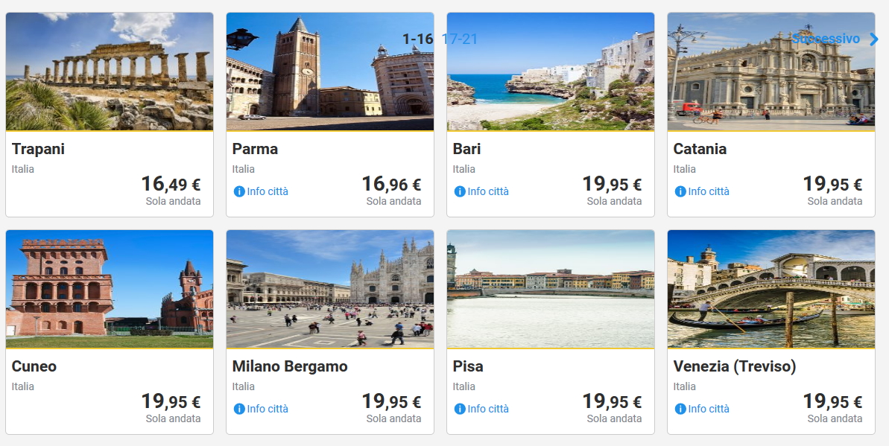The image size is (889, 446).
Task: Select the 1-16 results page
Action: (x=417, y=39)
